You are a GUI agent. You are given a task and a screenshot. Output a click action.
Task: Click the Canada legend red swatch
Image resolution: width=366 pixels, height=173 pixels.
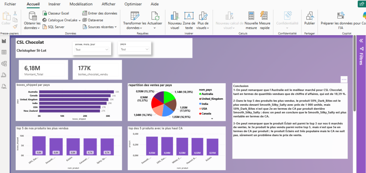tap(200, 114)
